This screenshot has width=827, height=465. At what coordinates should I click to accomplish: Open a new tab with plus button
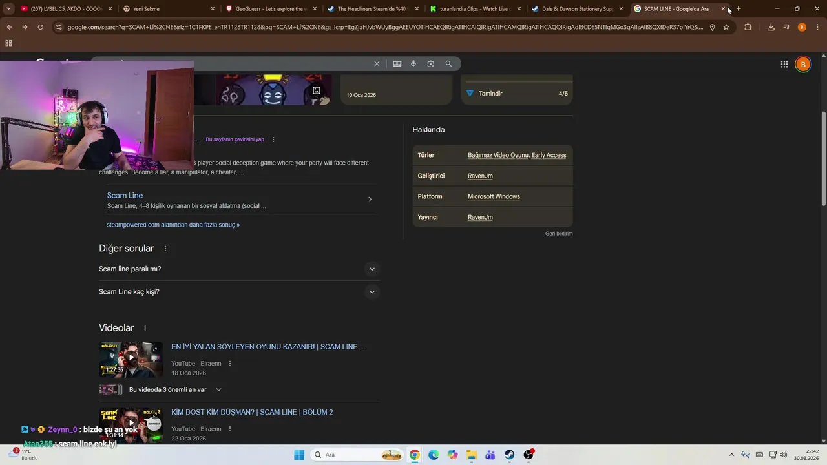coord(738,9)
